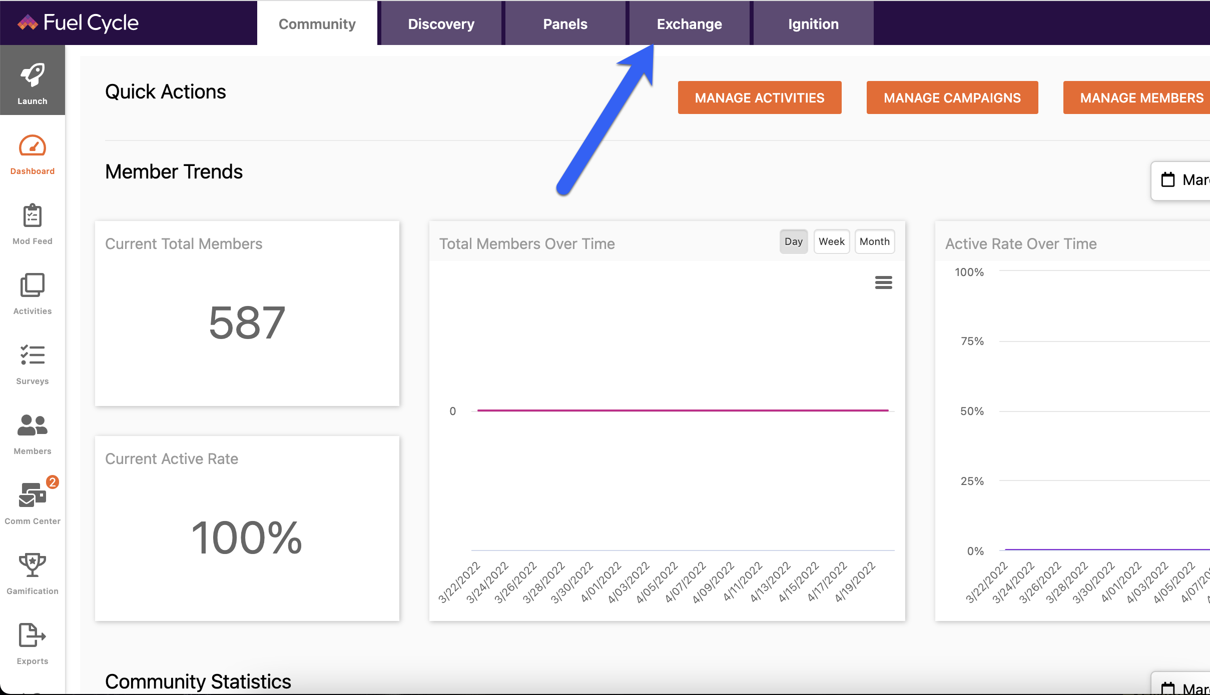Switch to the Exchange tab
The image size is (1210, 695).
pyautogui.click(x=689, y=23)
